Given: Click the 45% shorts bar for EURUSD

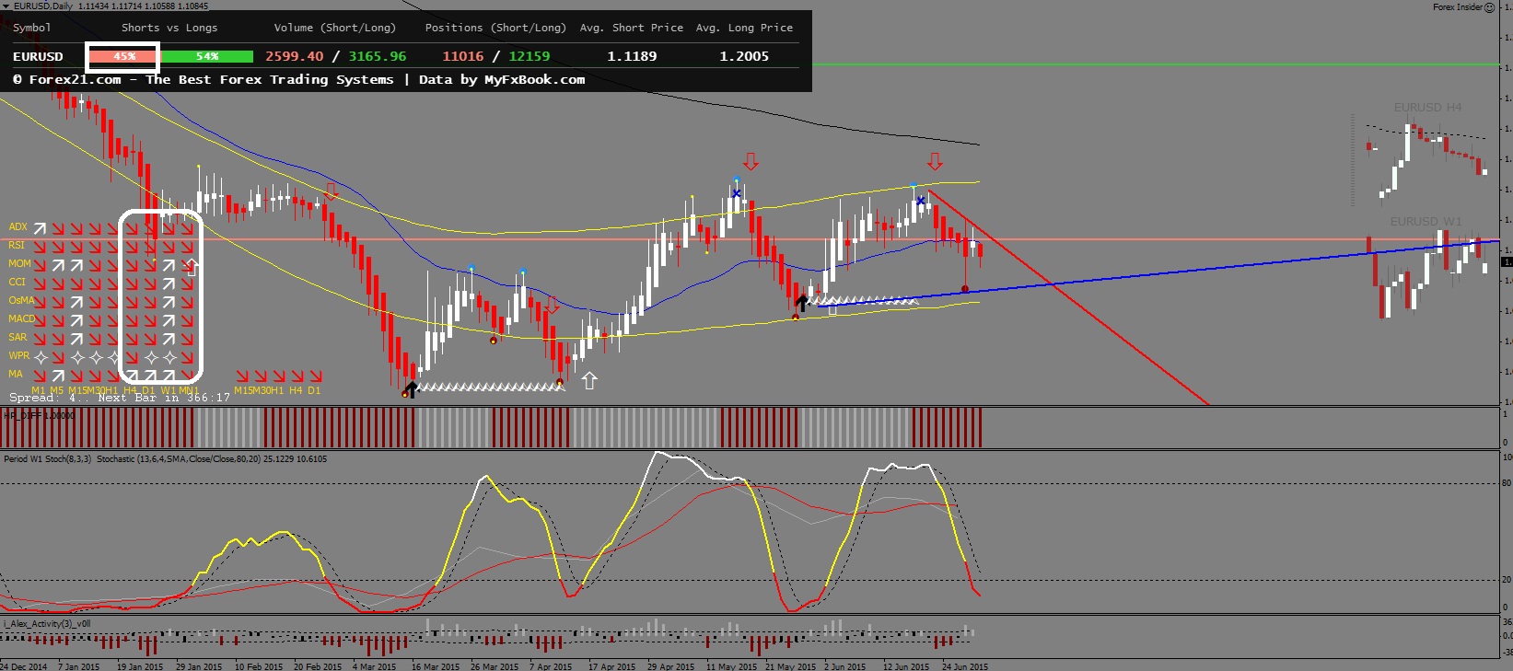Looking at the screenshot, I should pos(123,56).
